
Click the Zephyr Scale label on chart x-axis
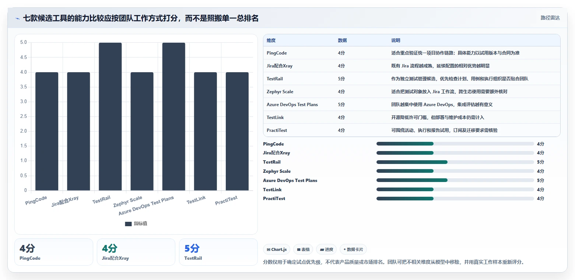pyautogui.click(x=128, y=202)
